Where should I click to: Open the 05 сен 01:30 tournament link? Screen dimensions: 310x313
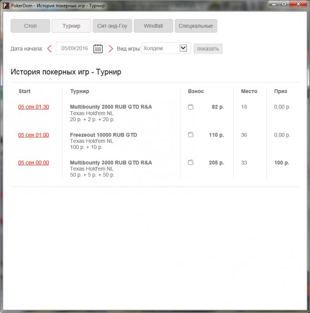tap(34, 107)
